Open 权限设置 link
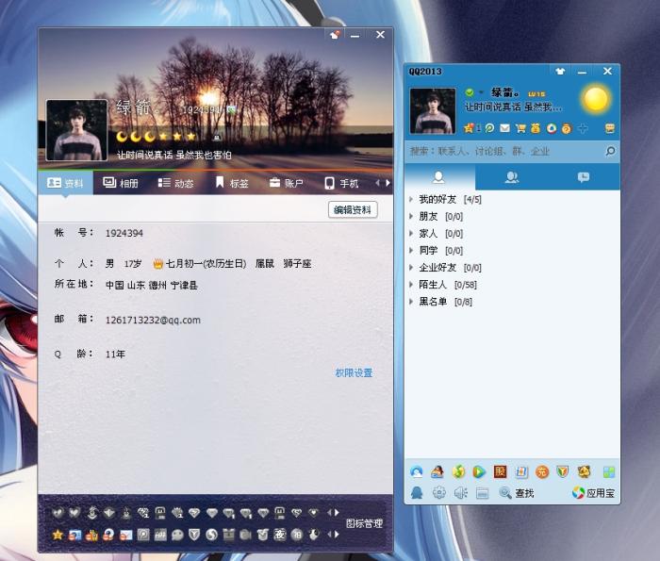The width and height of the screenshot is (660, 561). (x=354, y=372)
